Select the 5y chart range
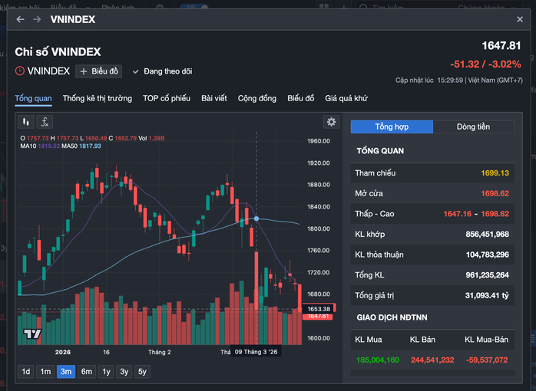Viewport: 536px width, 391px height. 142,372
